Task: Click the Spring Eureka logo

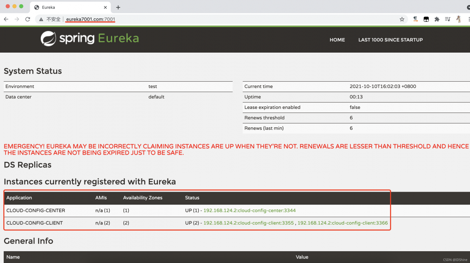Action: [90, 38]
